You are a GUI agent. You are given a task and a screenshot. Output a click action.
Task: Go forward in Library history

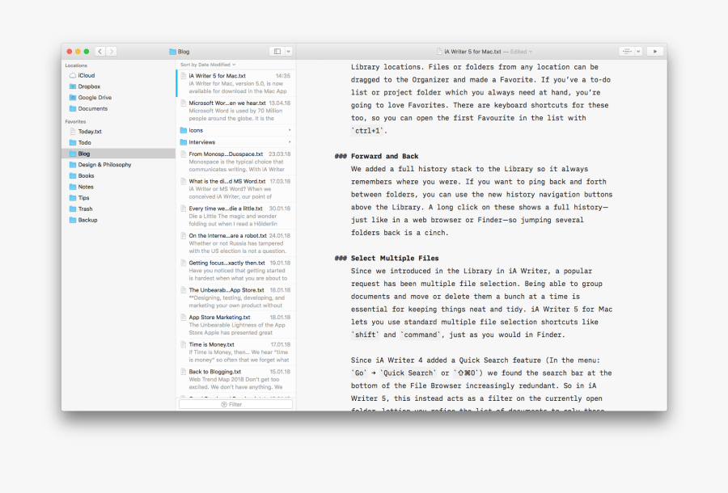[111, 51]
